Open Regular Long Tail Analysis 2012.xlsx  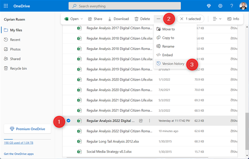point(113,141)
